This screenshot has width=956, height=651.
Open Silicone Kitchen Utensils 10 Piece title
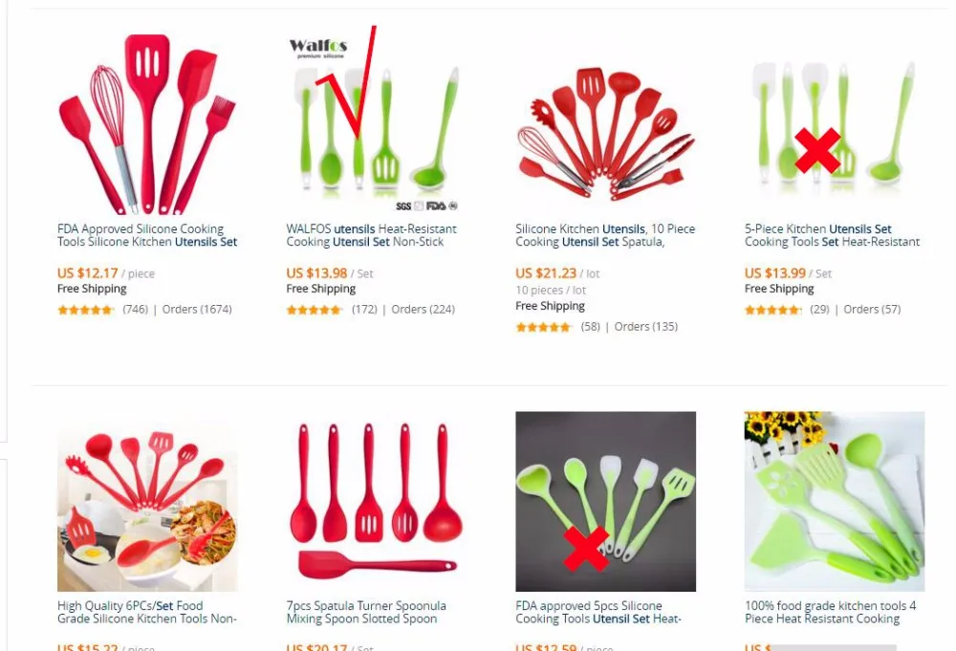[605, 235]
